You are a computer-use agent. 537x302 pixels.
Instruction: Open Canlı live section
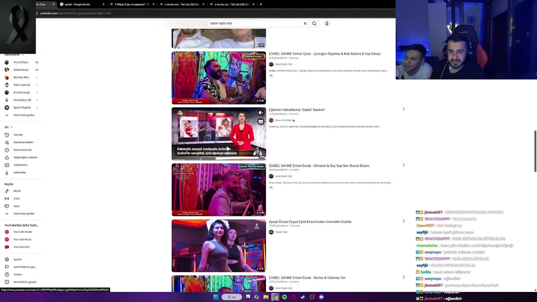point(16,198)
